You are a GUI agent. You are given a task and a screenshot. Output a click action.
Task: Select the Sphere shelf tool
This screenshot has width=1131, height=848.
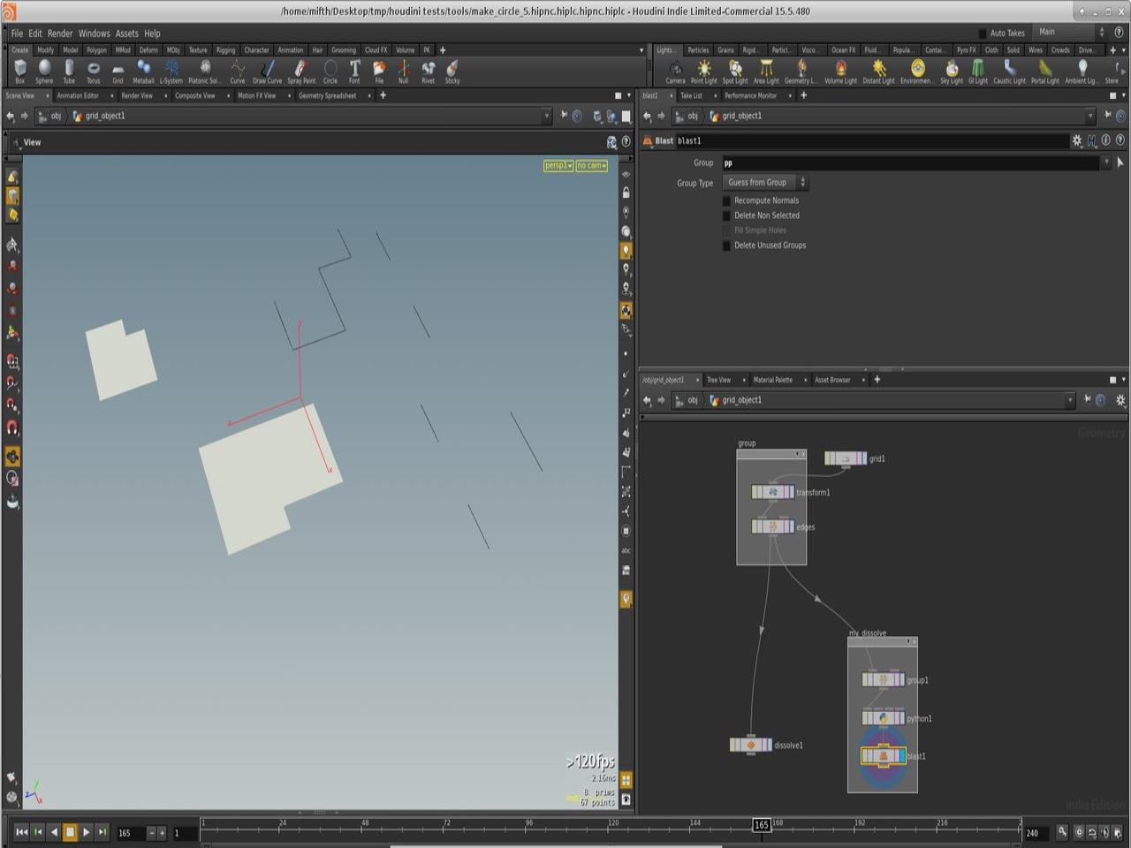(x=44, y=69)
